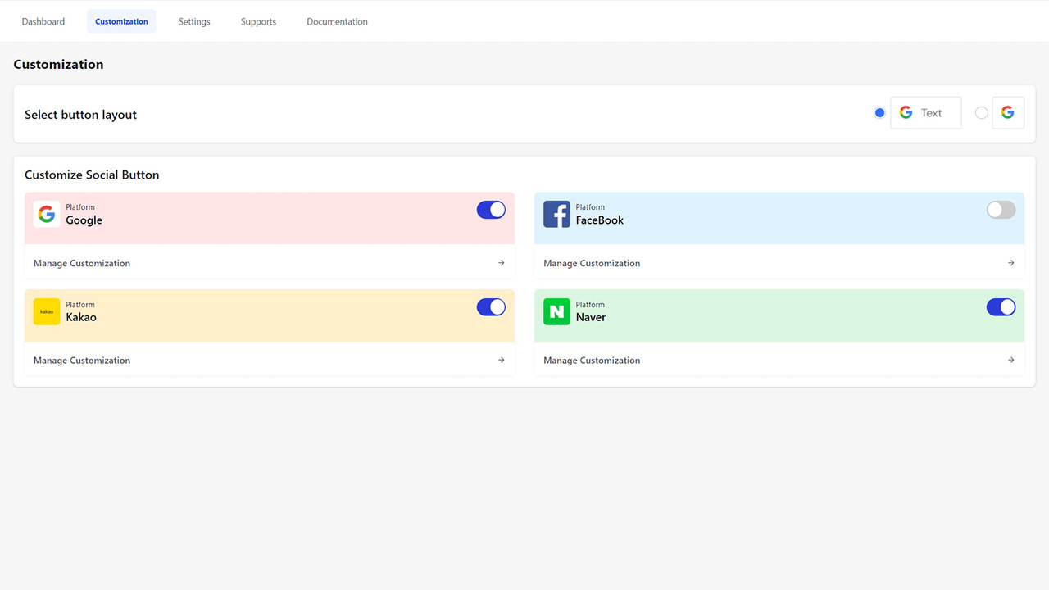
Task: Click the Google logo icon on the Google card
Action: (x=47, y=213)
